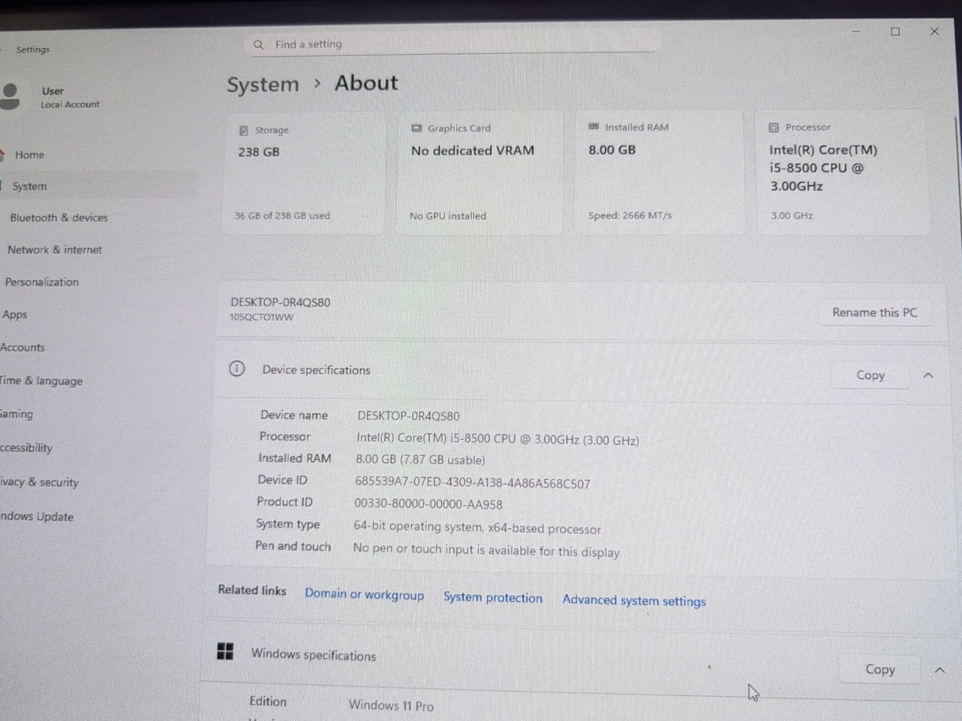962x721 pixels.
Task: Click the Processor card icon
Action: [774, 127]
